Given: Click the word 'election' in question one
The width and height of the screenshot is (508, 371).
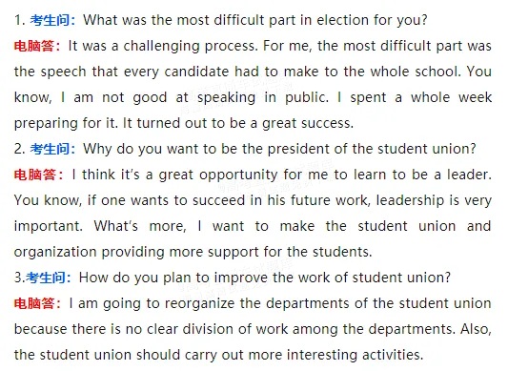Looking at the screenshot, I should pos(342,20).
